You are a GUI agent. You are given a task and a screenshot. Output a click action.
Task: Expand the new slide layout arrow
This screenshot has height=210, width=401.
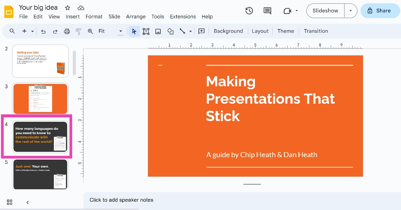(x=32, y=31)
